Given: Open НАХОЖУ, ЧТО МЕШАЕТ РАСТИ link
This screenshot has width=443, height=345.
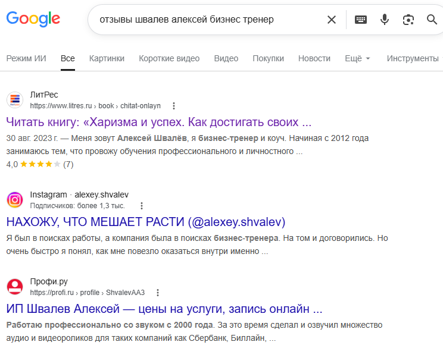Looking at the screenshot, I should click(x=146, y=222).
